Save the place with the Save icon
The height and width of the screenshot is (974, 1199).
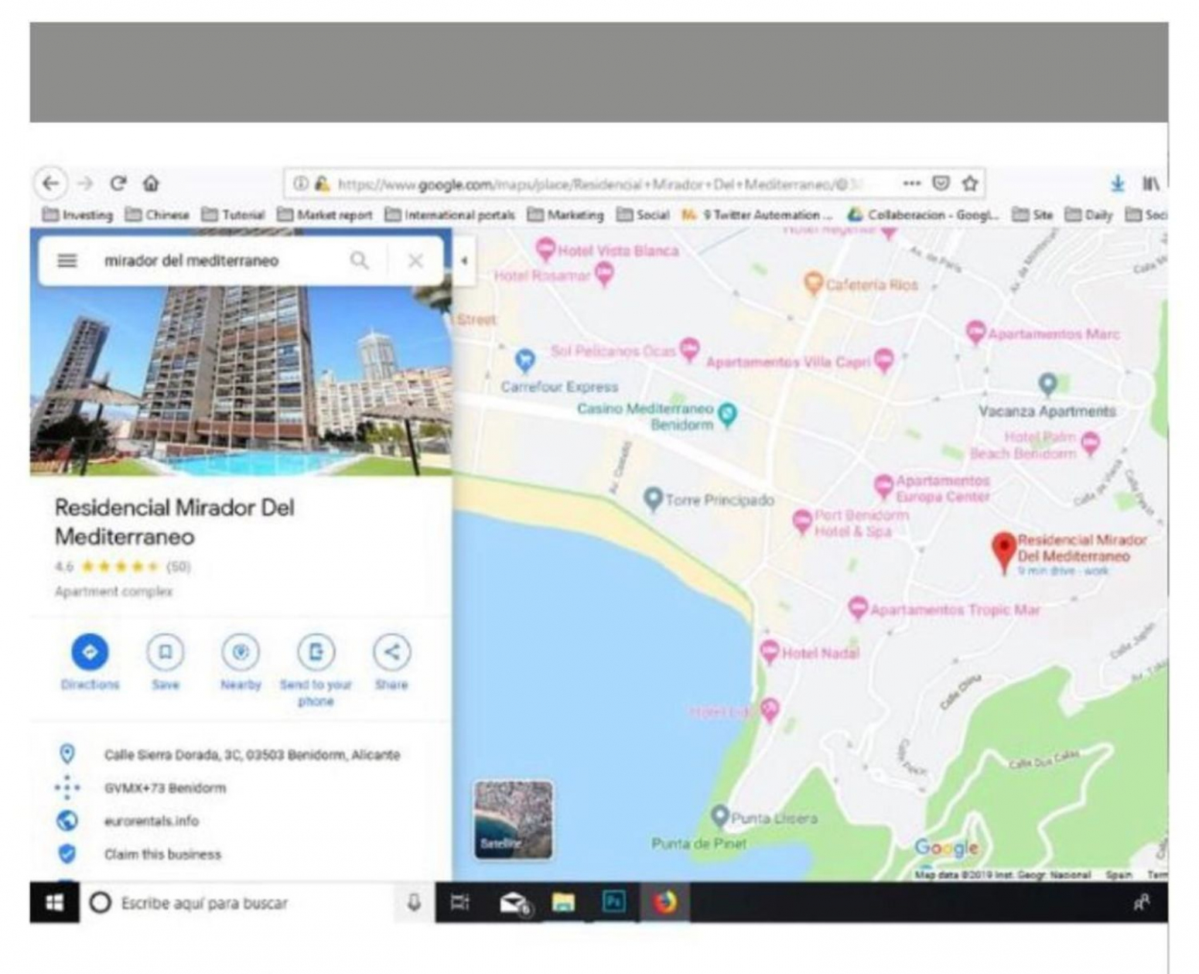166,652
